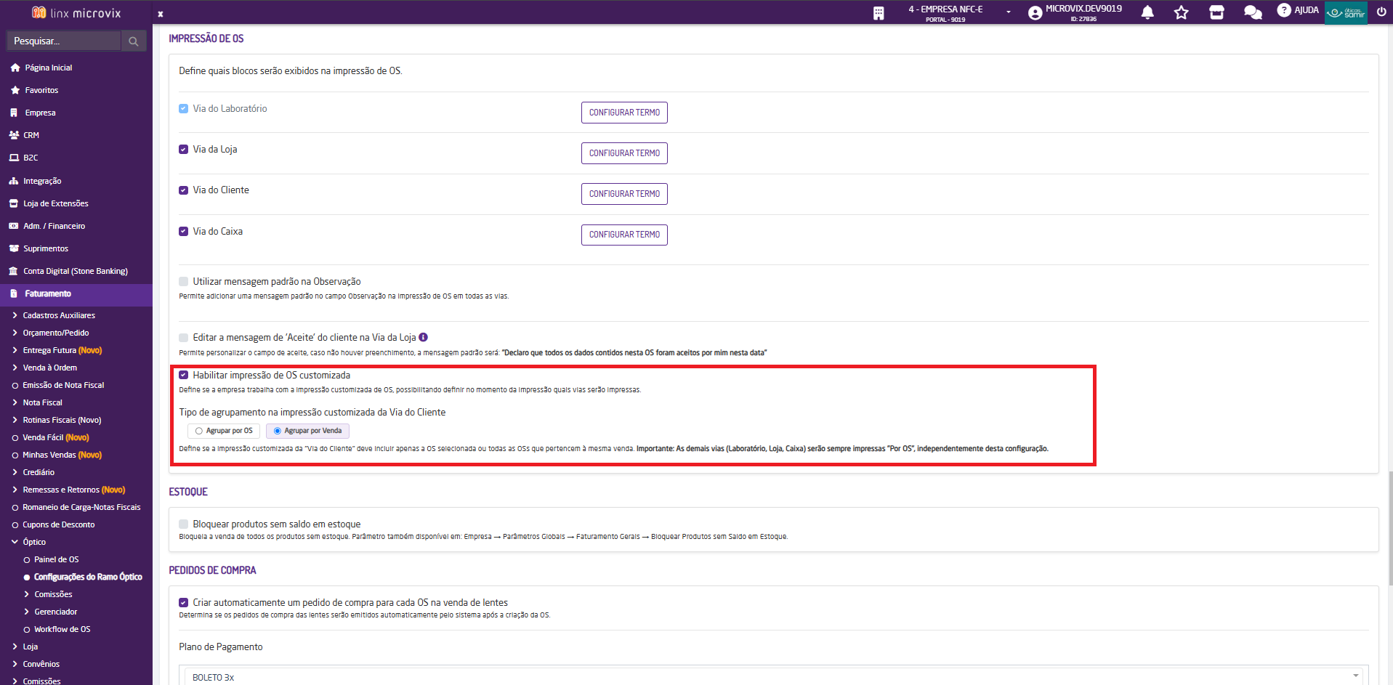The image size is (1393, 685).
Task: Open Painel de OS menu item
Action: point(56,559)
